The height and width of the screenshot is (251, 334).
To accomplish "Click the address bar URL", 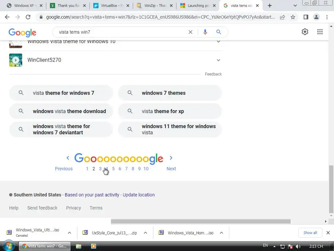I will pyautogui.click(x=160, y=17).
